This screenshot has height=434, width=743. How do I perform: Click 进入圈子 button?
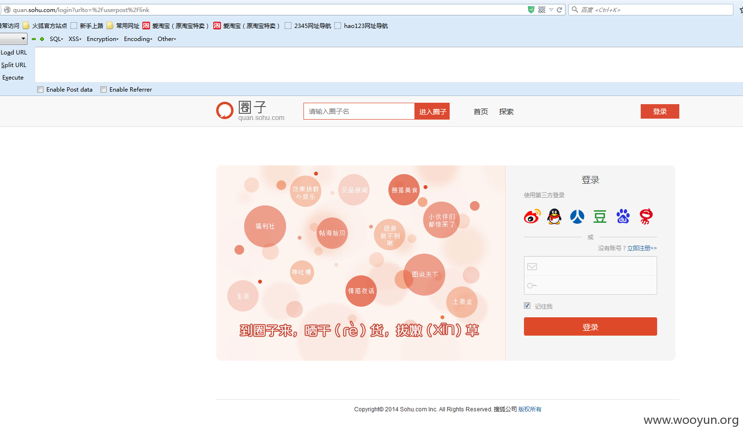(432, 111)
